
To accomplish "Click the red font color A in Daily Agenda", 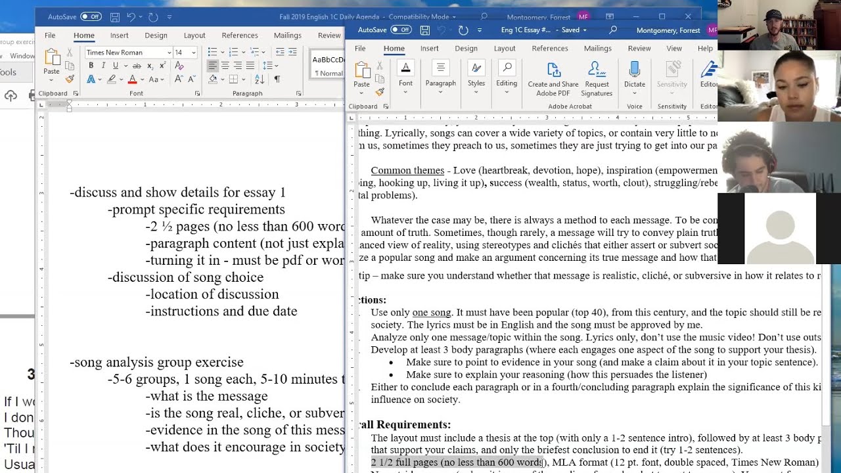I will pyautogui.click(x=132, y=79).
